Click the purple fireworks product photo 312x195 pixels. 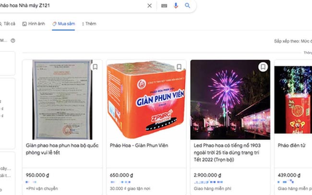pyautogui.click(x=229, y=99)
